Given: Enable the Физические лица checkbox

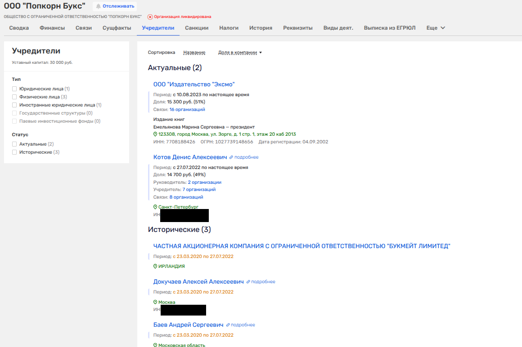Looking at the screenshot, I should click(x=15, y=97).
